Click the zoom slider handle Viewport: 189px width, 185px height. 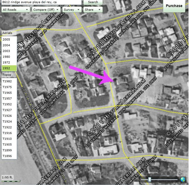coord(150,179)
